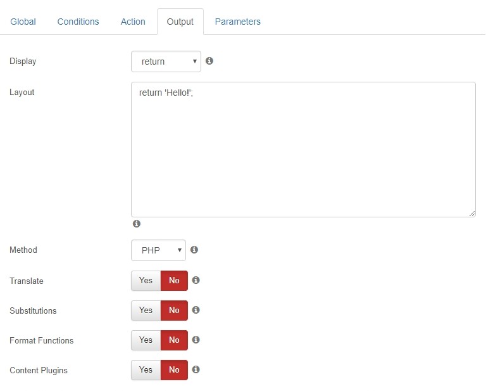Click the info icon beside Format Functions
Viewport: 486px width, 391px height.
(196, 340)
